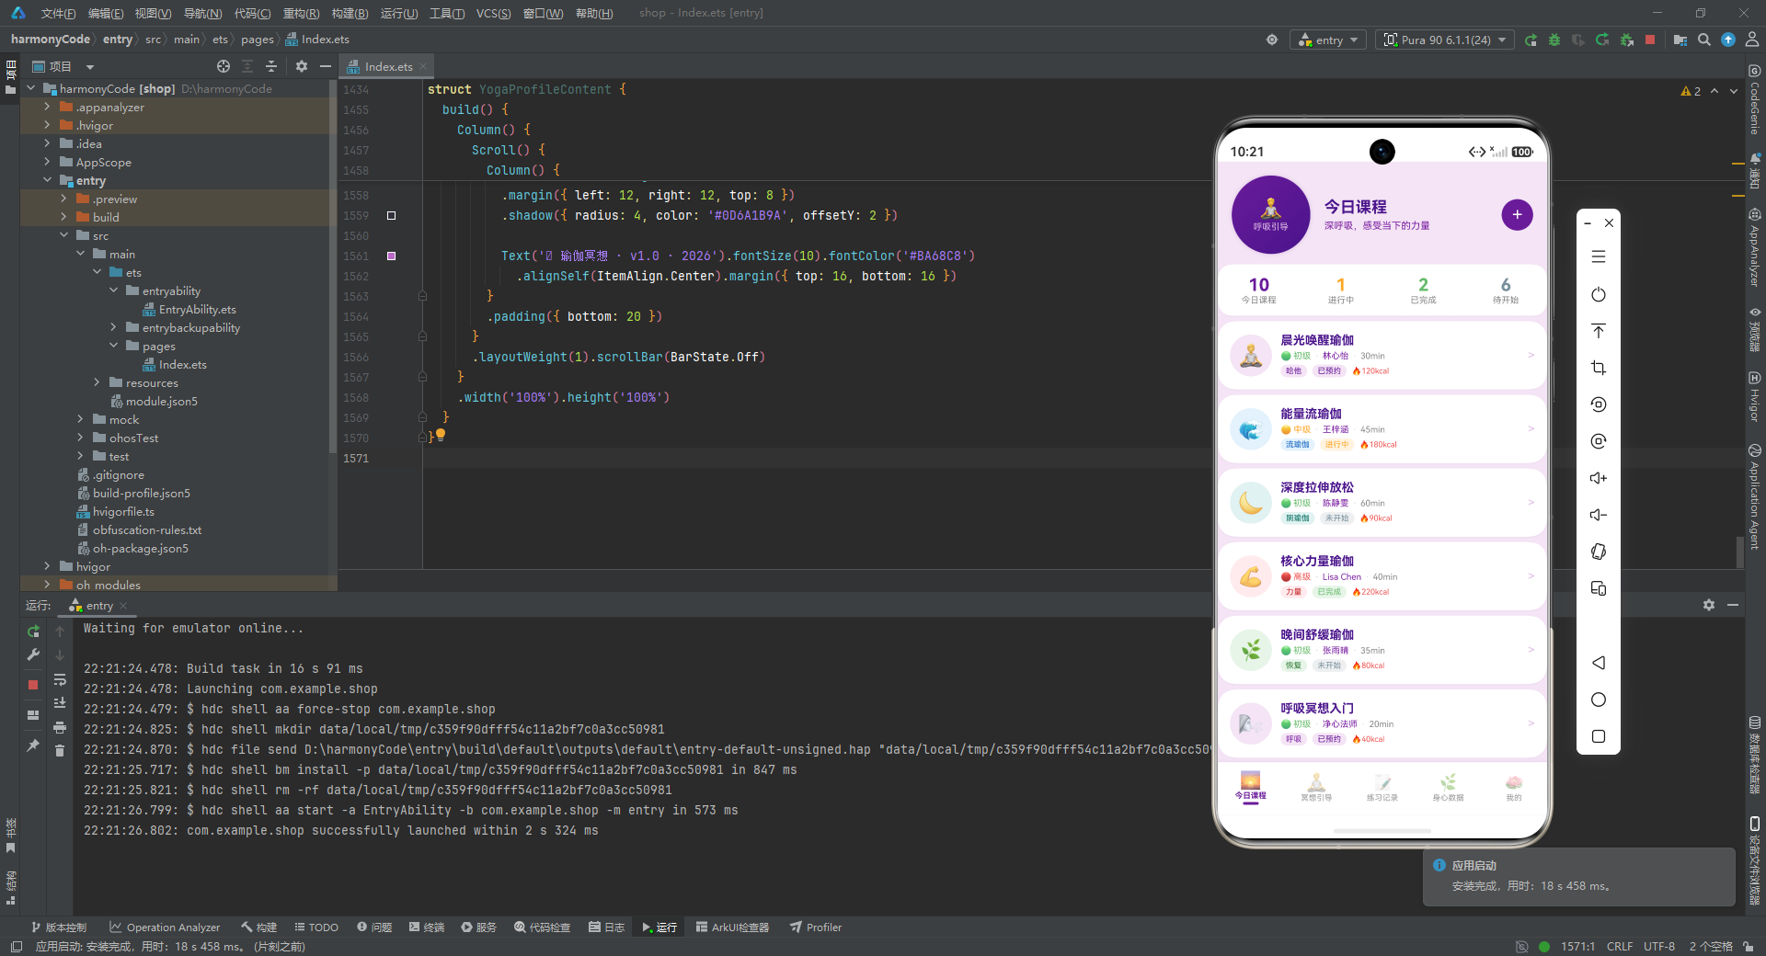Image resolution: width=1766 pixels, height=956 pixels.
Task: Open project panel settings gear
Action: [x=302, y=66]
